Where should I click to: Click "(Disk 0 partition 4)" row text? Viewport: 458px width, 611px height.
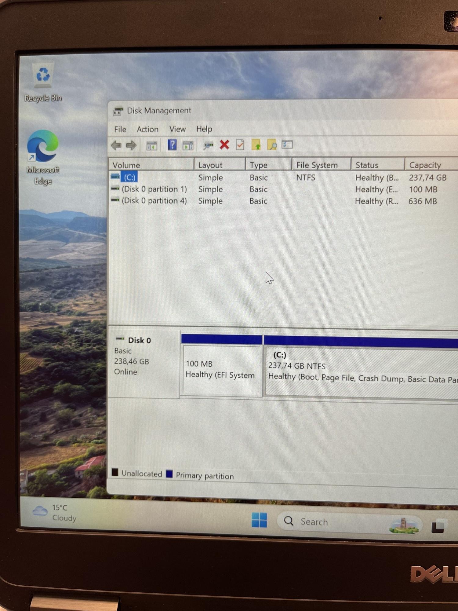[x=154, y=201]
